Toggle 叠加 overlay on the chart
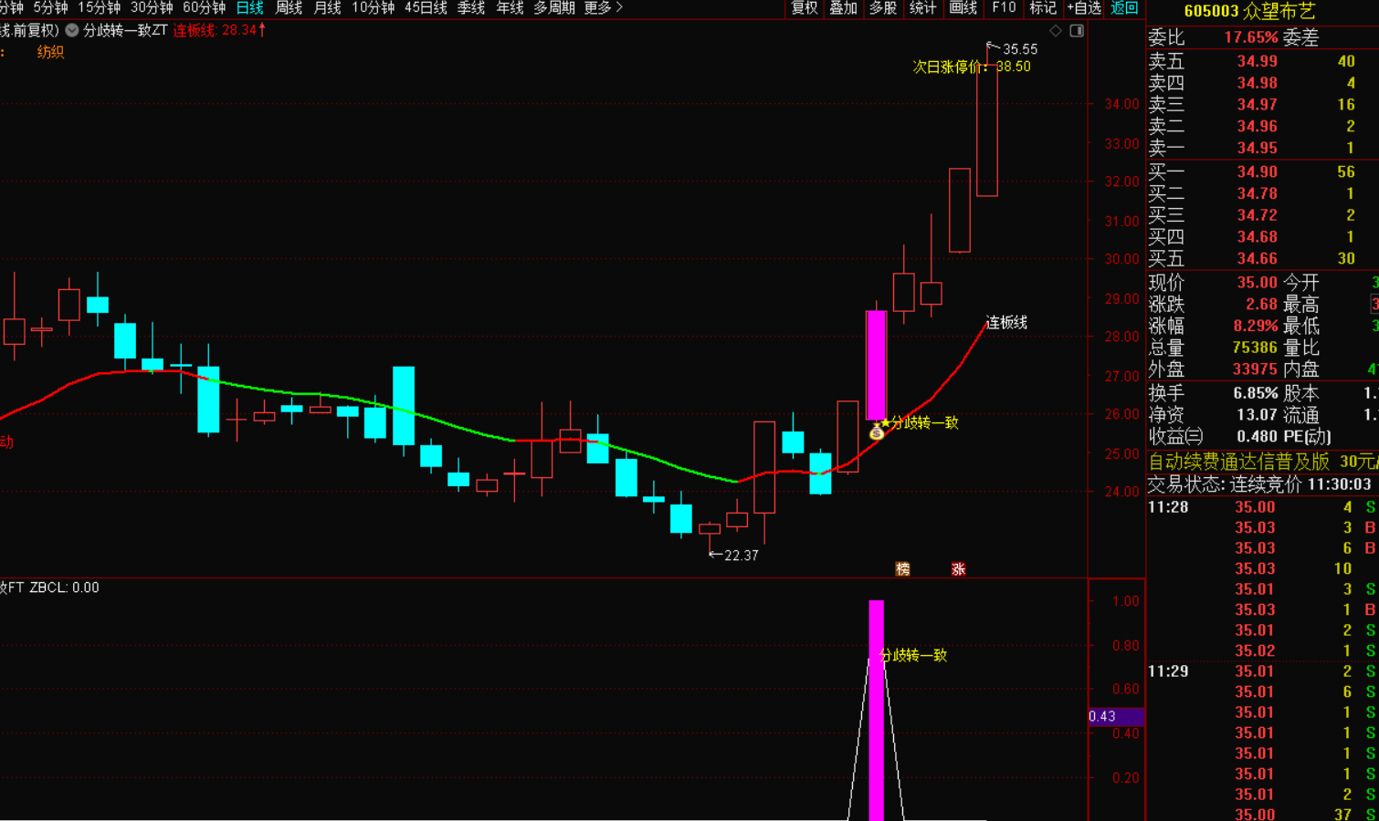 pyautogui.click(x=843, y=8)
